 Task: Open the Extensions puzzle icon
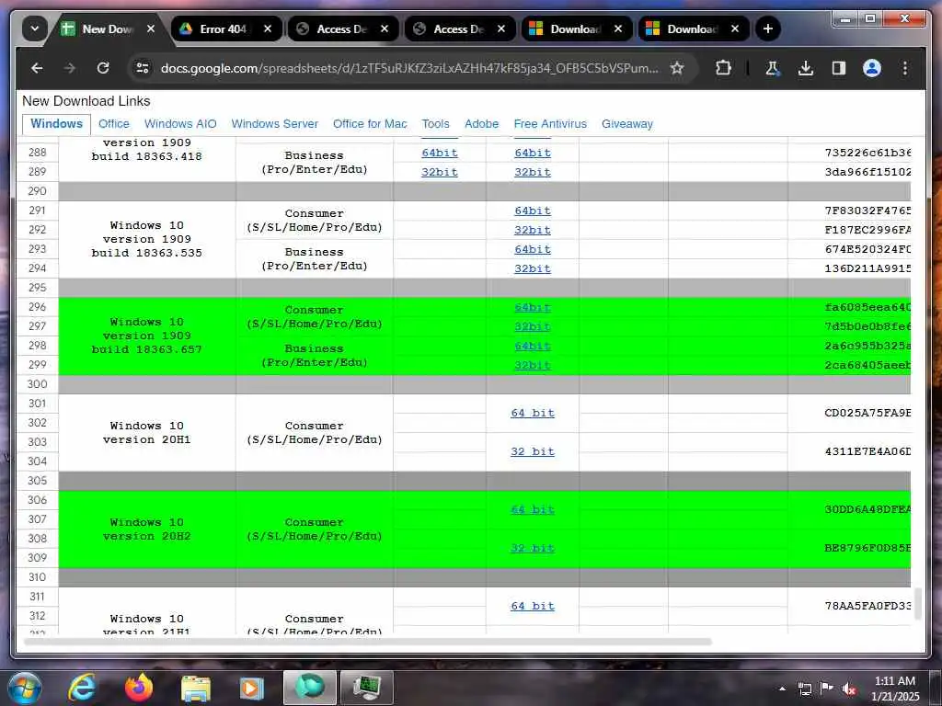tap(723, 68)
